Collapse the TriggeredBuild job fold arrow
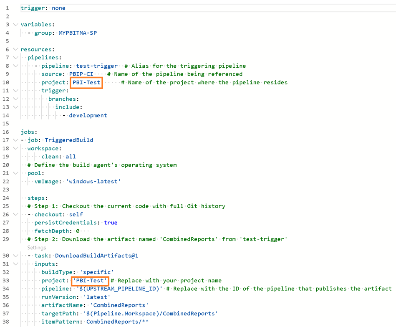Image resolution: width=396 pixels, height=327 pixels. click(x=16, y=140)
